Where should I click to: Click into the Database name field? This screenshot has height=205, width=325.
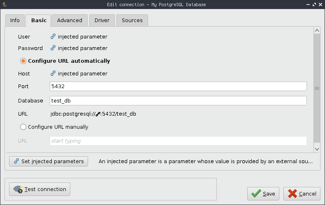178,101
